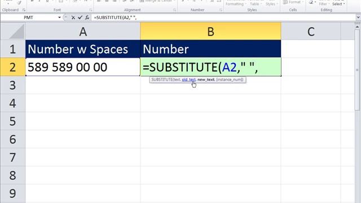Confirm formula with the Enter checkmark icon

pyautogui.click(x=80, y=17)
